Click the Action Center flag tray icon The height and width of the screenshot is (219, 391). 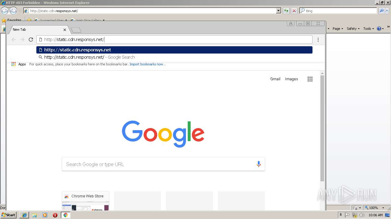[347, 215]
